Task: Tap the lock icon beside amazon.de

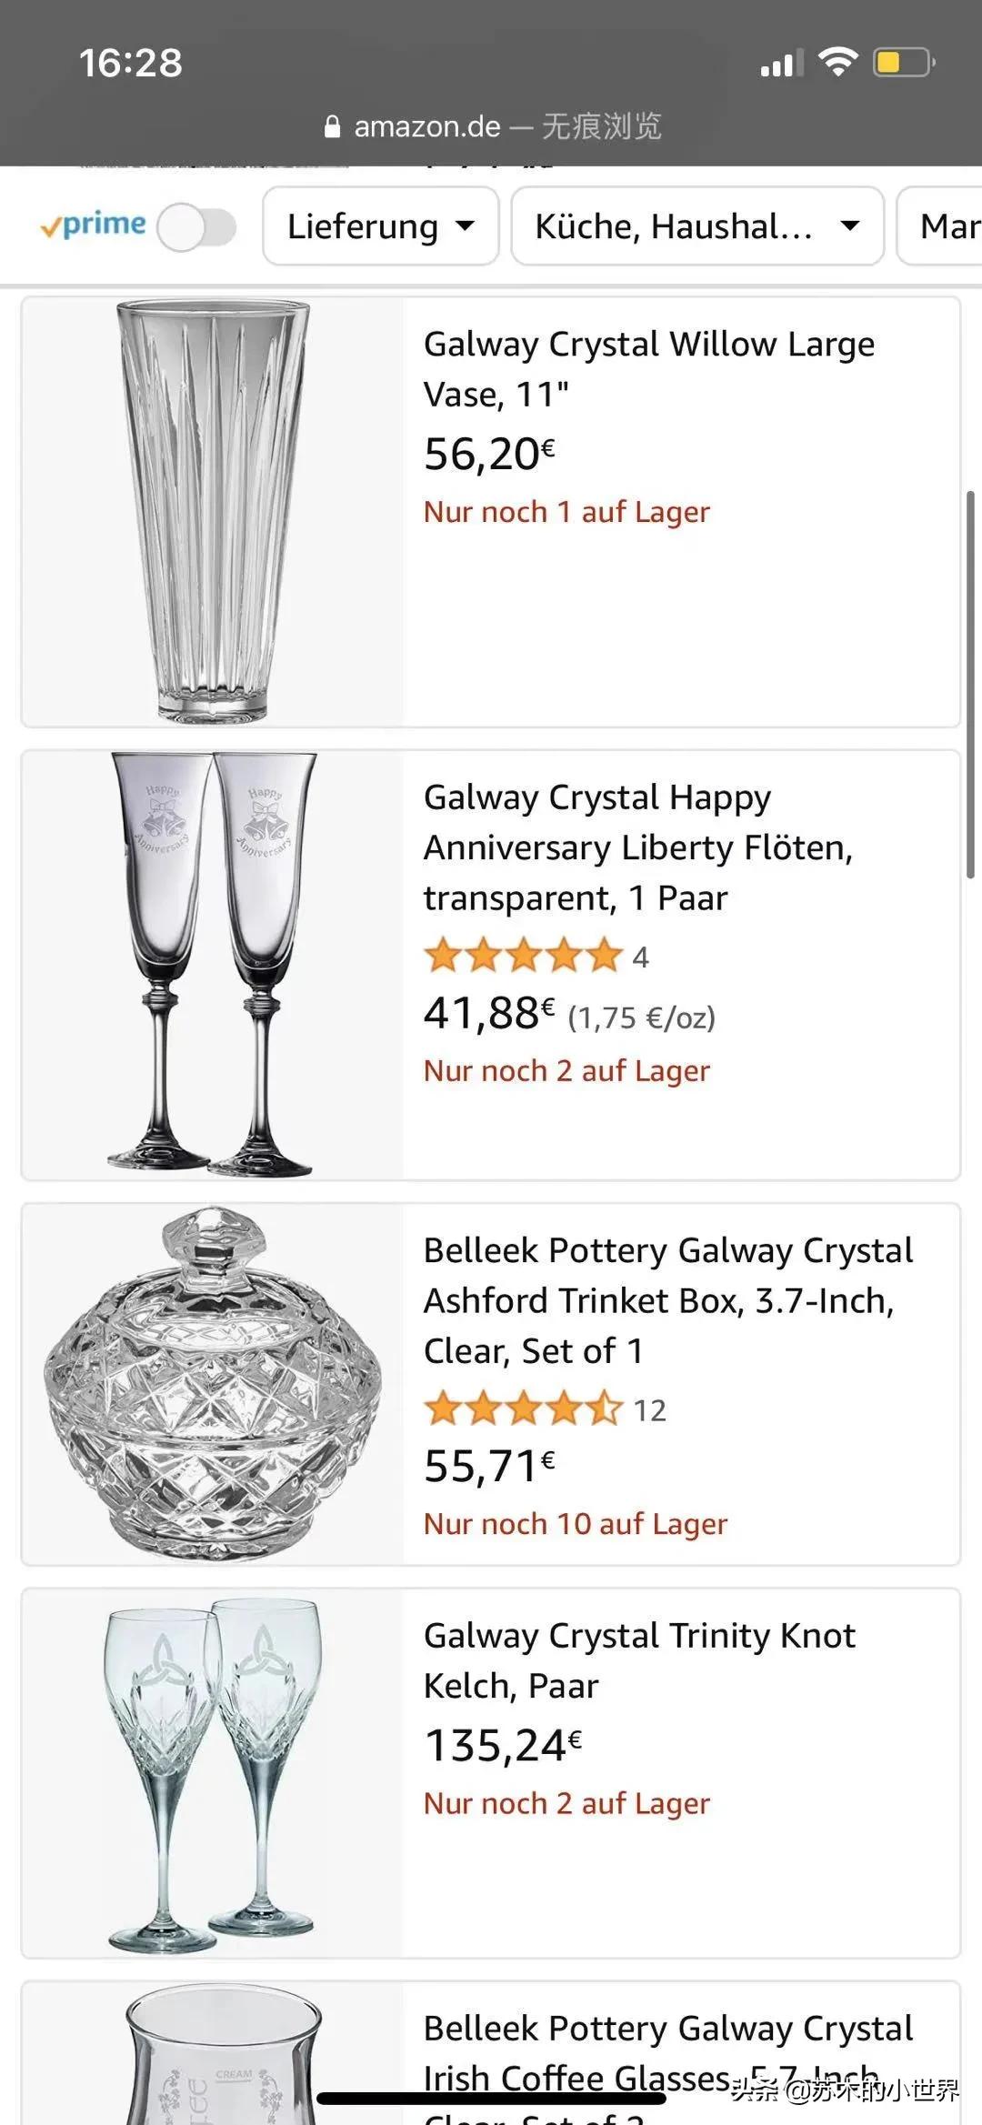Action: tap(333, 126)
